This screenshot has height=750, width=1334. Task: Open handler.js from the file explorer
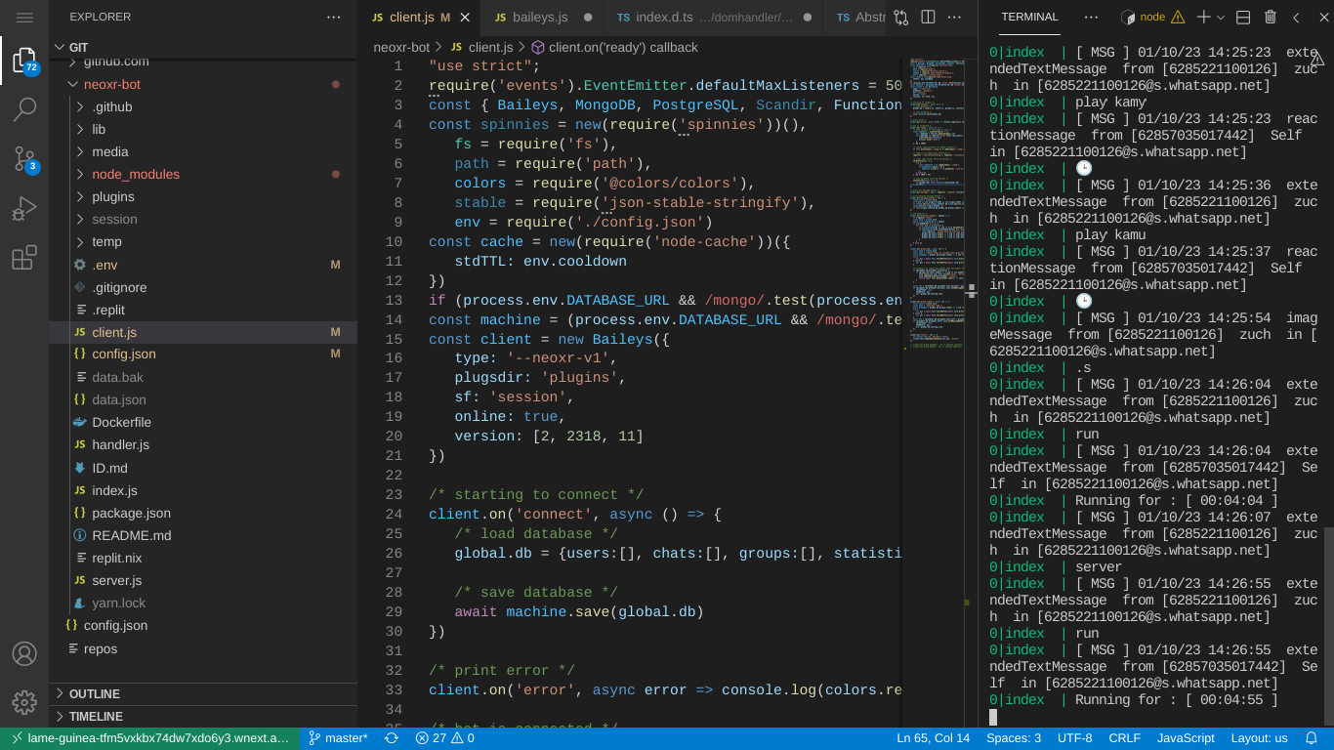coord(120,444)
